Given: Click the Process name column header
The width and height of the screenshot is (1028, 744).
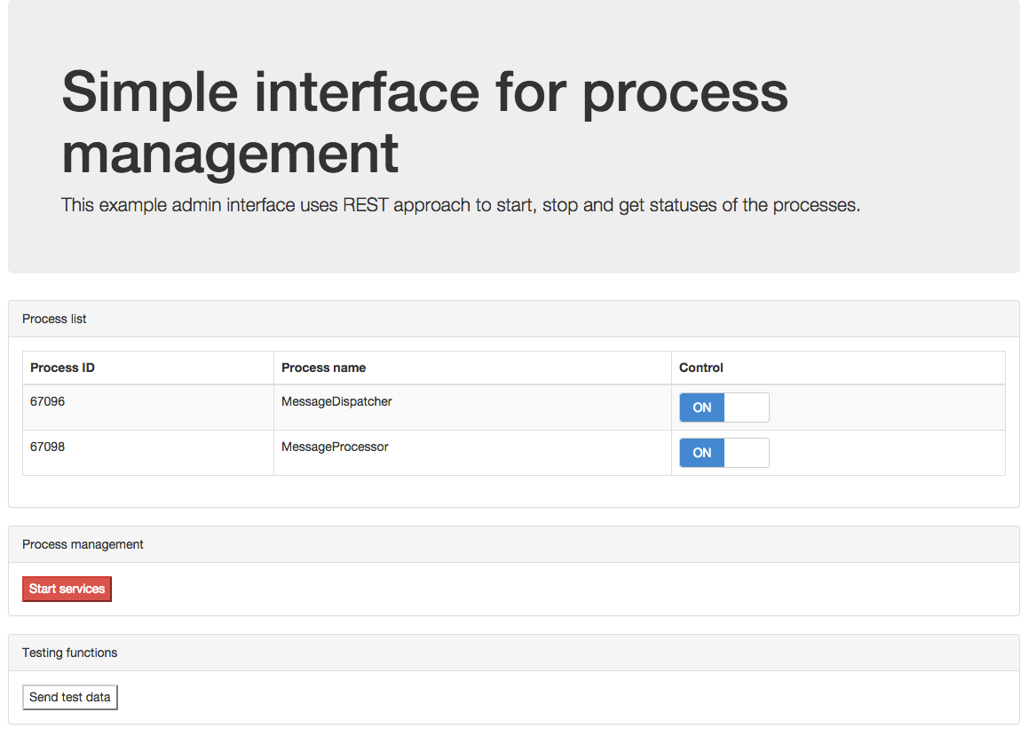Looking at the screenshot, I should 323,368.
